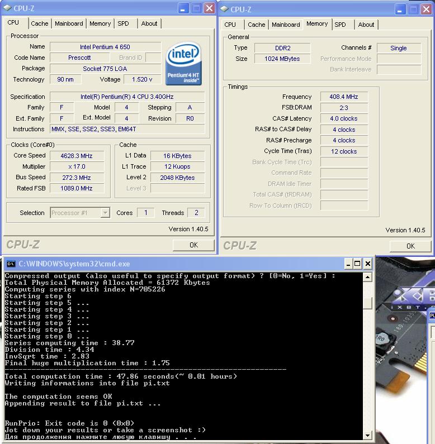The image size is (435, 444).
Task: Maximize the cmd.exe window
Action: click(x=358, y=264)
